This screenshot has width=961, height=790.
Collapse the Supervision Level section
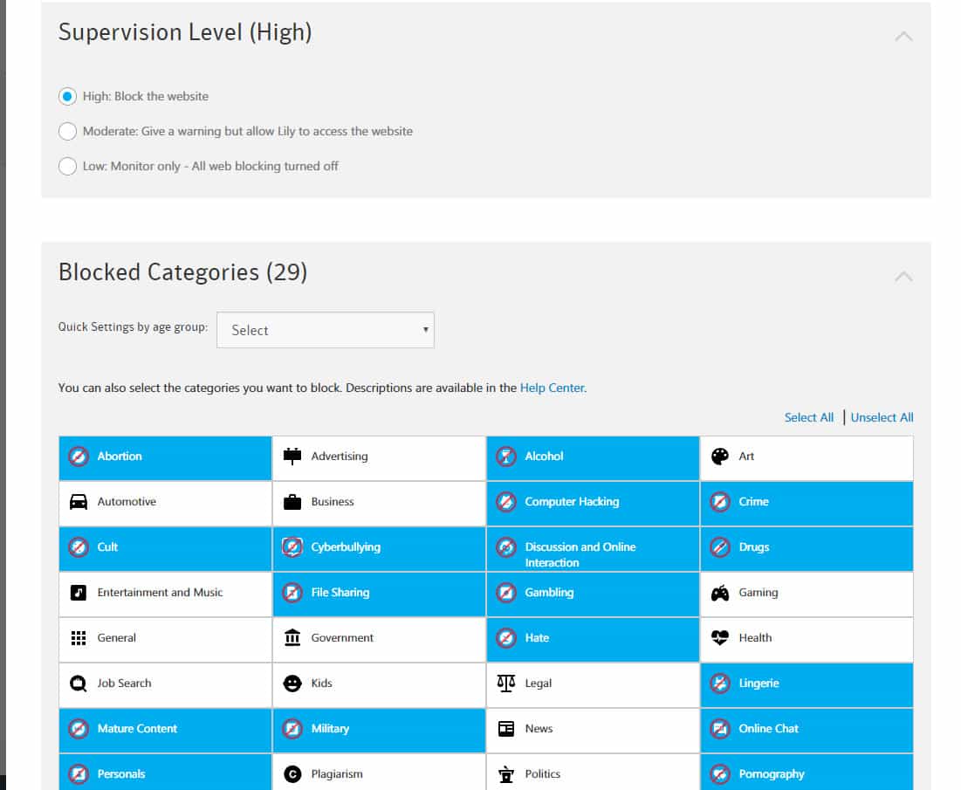(x=903, y=36)
